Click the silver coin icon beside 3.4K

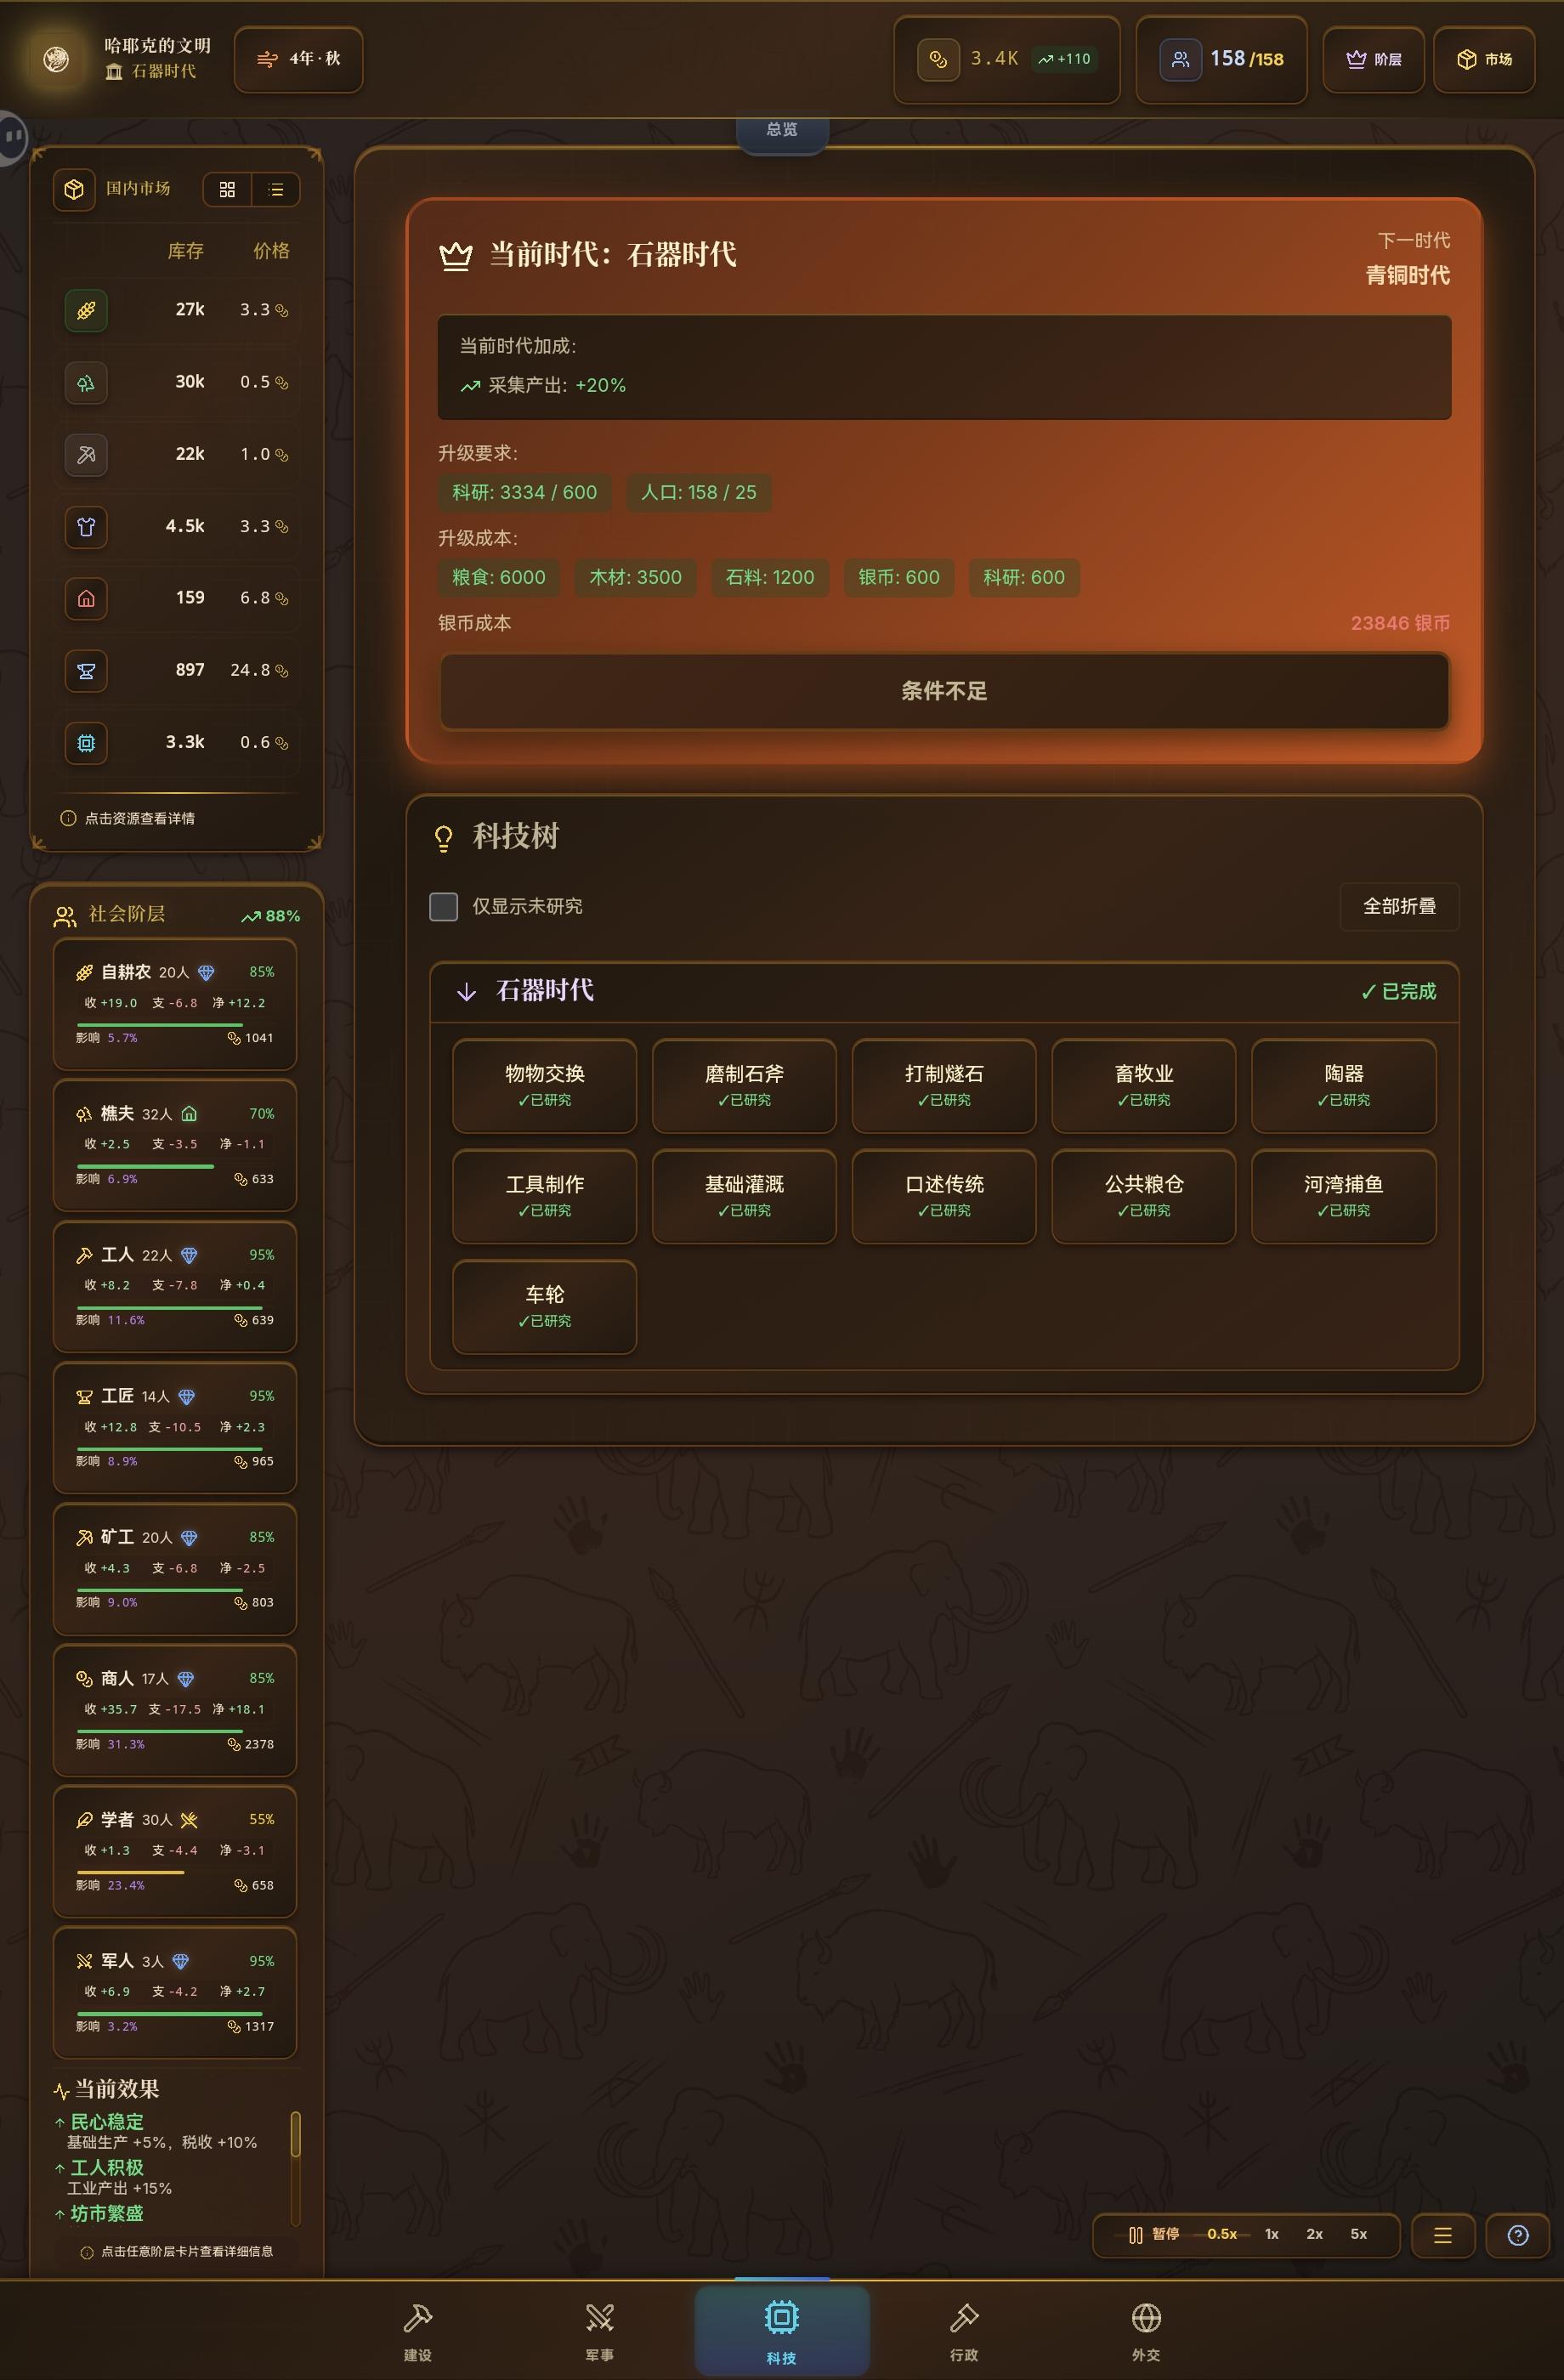click(938, 59)
